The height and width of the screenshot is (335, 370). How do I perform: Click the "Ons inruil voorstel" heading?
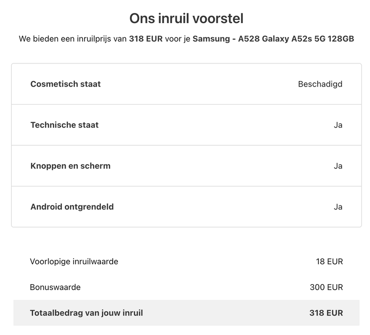pyautogui.click(x=186, y=19)
